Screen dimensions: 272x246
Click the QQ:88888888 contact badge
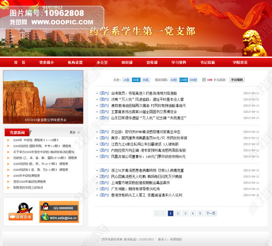[59, 207]
